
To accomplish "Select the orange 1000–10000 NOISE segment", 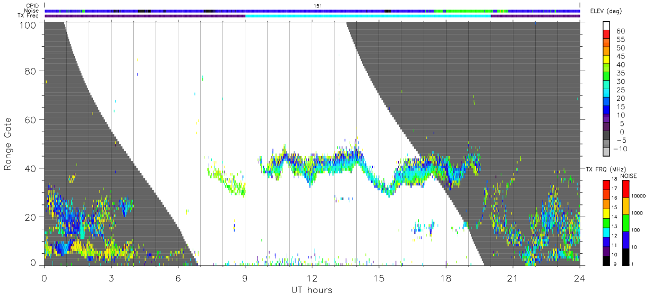I will pyautogui.click(x=626, y=205).
